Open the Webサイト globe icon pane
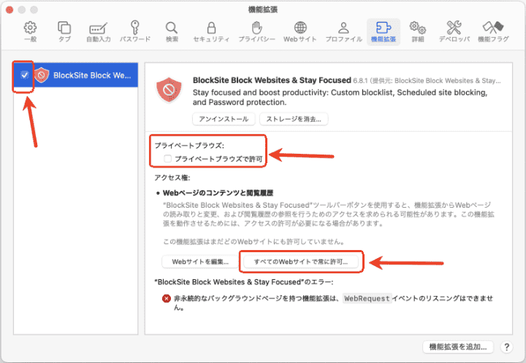This screenshot has width=526, height=363. click(x=300, y=32)
